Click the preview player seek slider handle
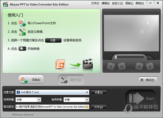This screenshot has width=163, height=118. (116, 57)
